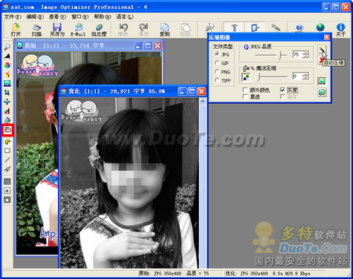Image resolution: width=353 pixels, height=279 pixels.
Task: Click the 扫描 (Scan) toolbar icon
Action: tap(36, 30)
